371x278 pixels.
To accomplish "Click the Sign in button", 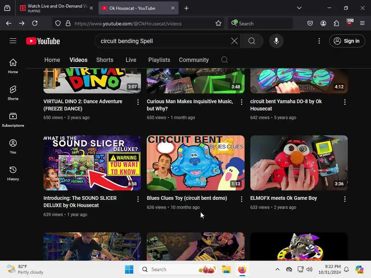I will tap(347, 41).
